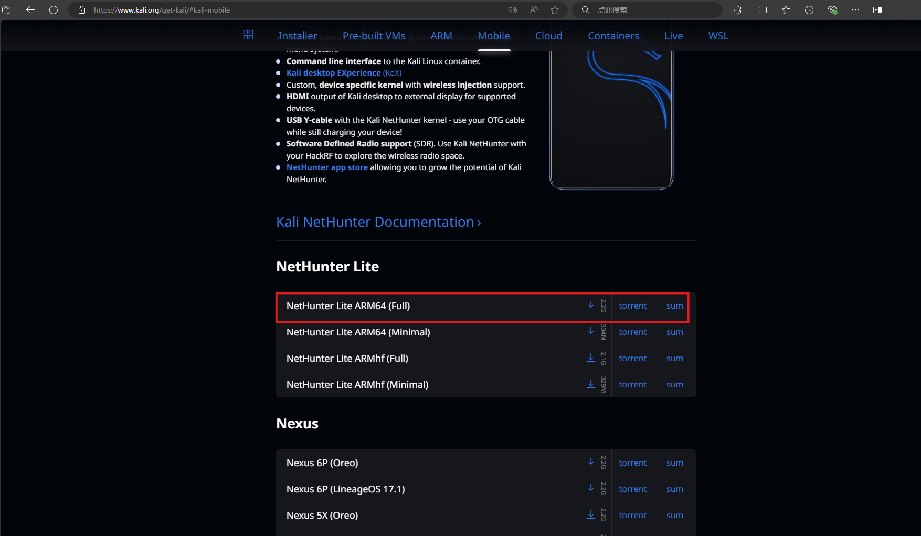Screen dimensions: 921x536
Task: Refresh the current page
Action: [54, 10]
